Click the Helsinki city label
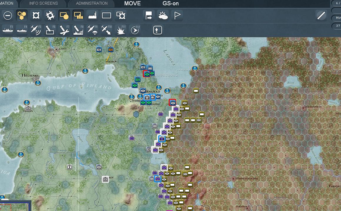The width and height of the screenshot is (341, 211). [30, 75]
